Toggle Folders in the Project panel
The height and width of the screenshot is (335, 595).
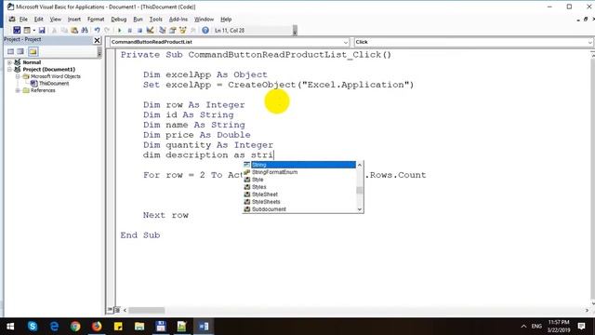33,51
